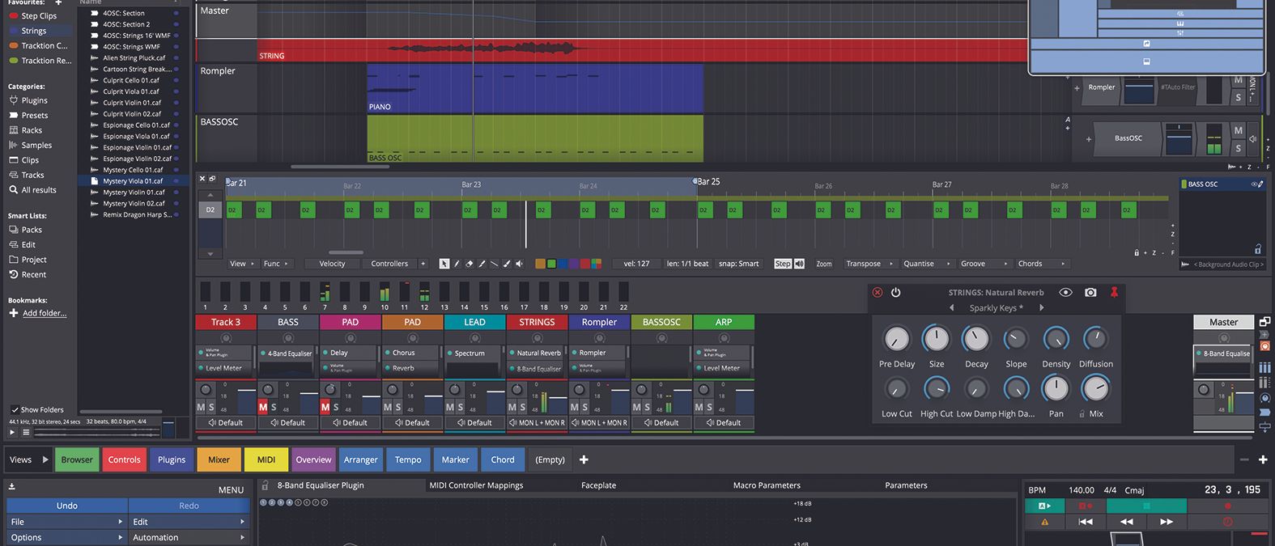Click the Options menu button
1275x546 pixels.
[x=67, y=537]
